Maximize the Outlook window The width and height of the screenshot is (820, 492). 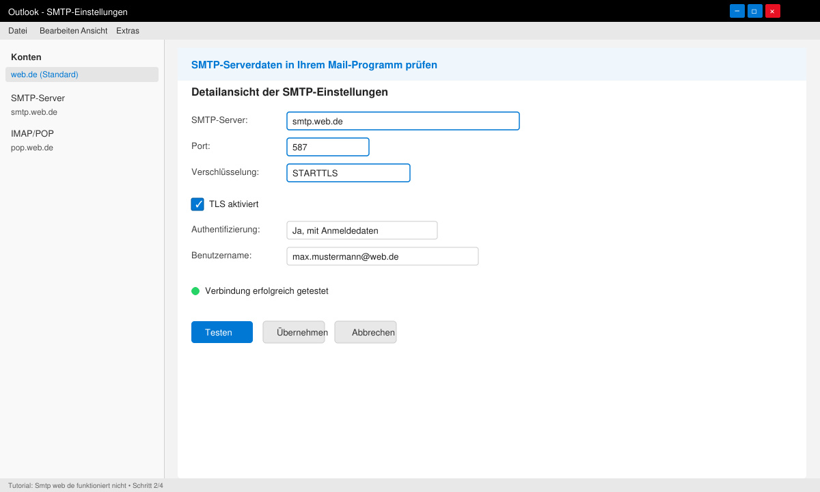(755, 11)
